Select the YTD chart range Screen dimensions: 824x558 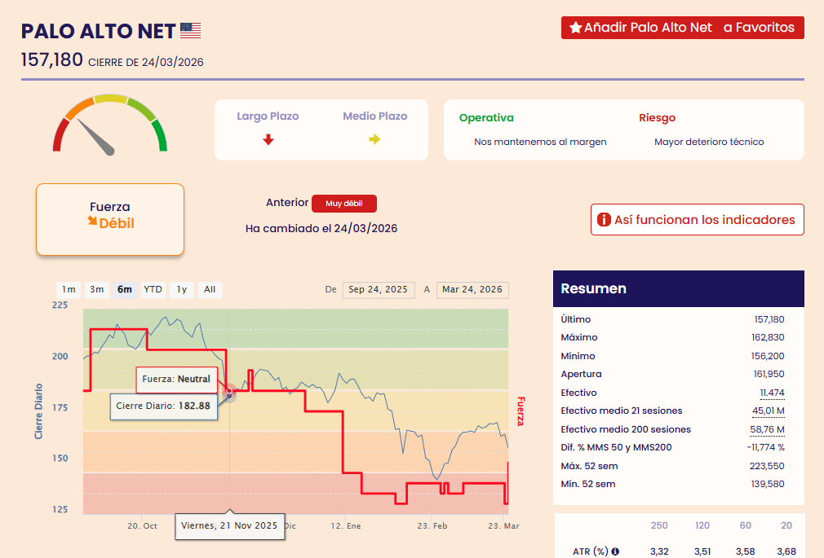click(x=153, y=290)
